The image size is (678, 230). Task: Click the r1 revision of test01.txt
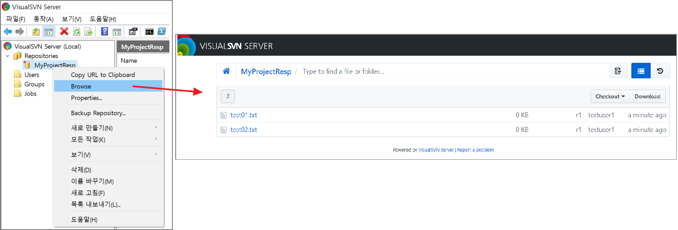(x=578, y=115)
